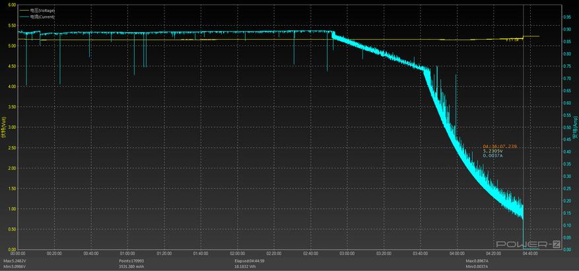This screenshot has width=579, height=271.
Task: Click the Current legend entry
Action: pyautogui.click(x=42, y=16)
